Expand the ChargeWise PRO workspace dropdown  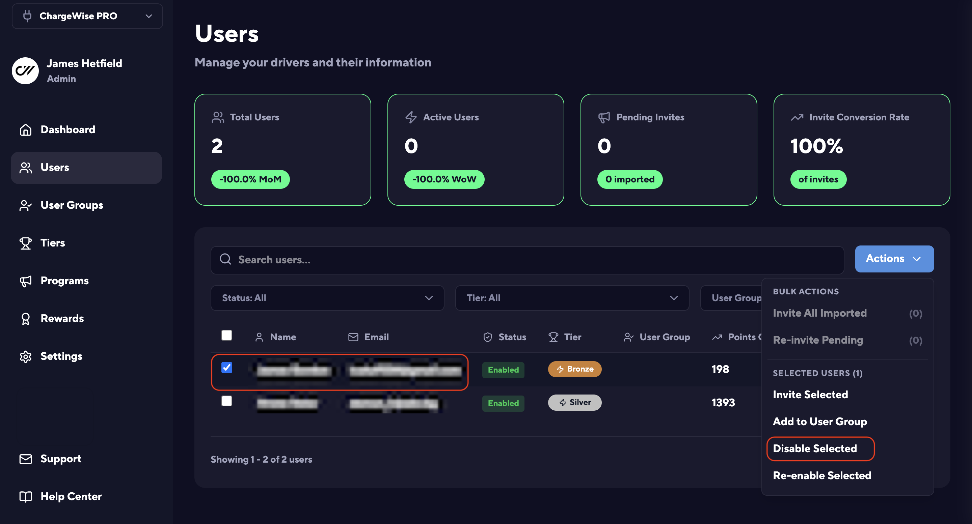point(87,16)
